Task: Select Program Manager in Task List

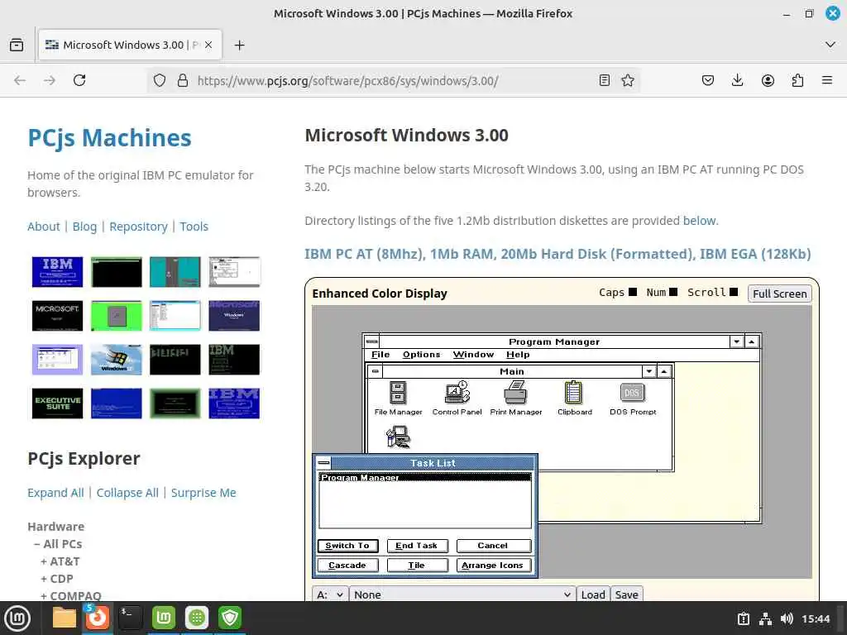Action: tap(425, 477)
